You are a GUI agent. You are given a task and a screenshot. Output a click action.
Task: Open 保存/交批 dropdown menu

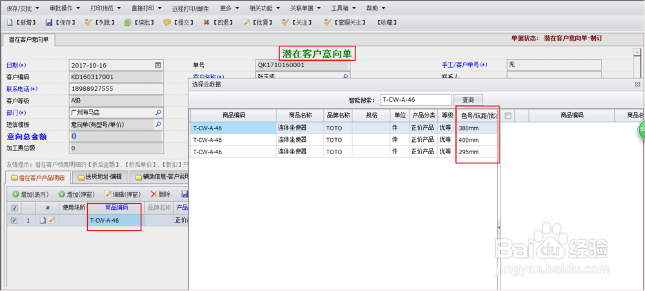coord(23,8)
